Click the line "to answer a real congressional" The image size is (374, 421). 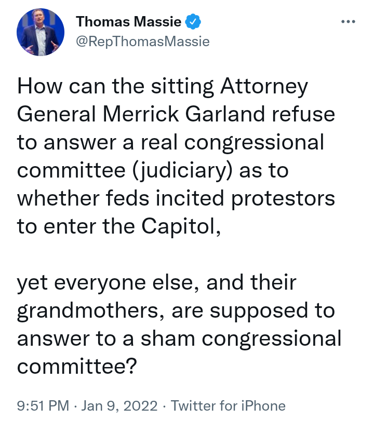tap(170, 143)
